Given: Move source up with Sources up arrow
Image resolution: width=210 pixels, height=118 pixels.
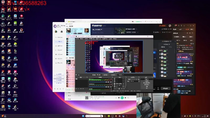Looking at the screenshot, I should (x=122, y=89).
